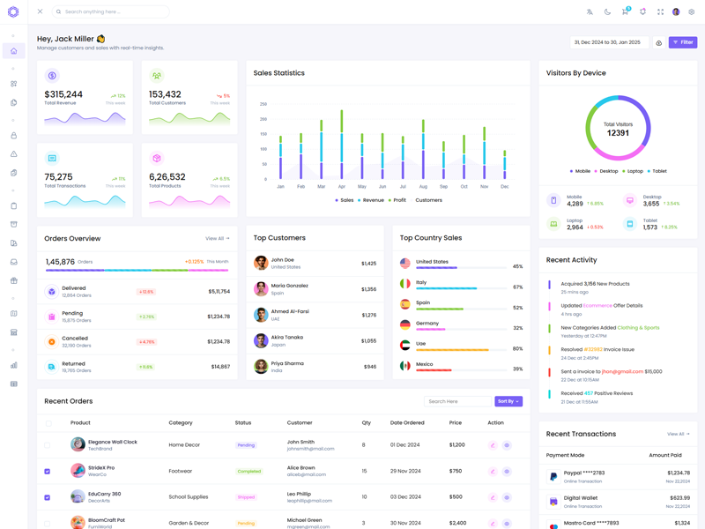Click View All in Orders Overview
705x529 pixels.
(x=217, y=238)
